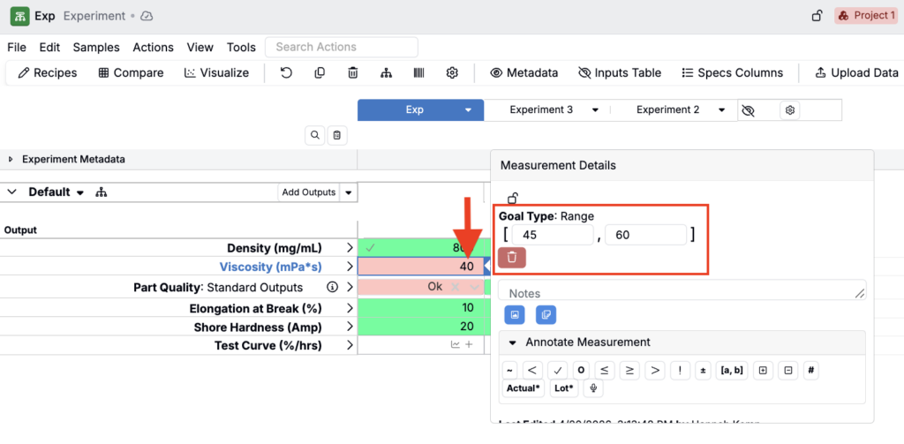
Task: Select the checkmark annotation button
Action: [x=557, y=370]
